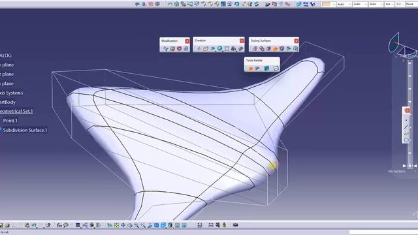Click the last icon in Creation toolbar

click(241, 48)
